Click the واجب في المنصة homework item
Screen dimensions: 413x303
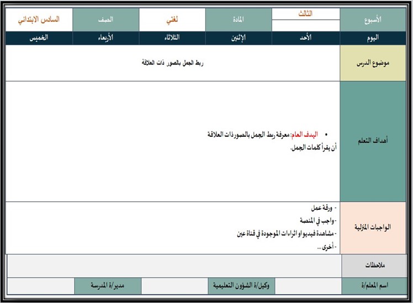(x=318, y=221)
